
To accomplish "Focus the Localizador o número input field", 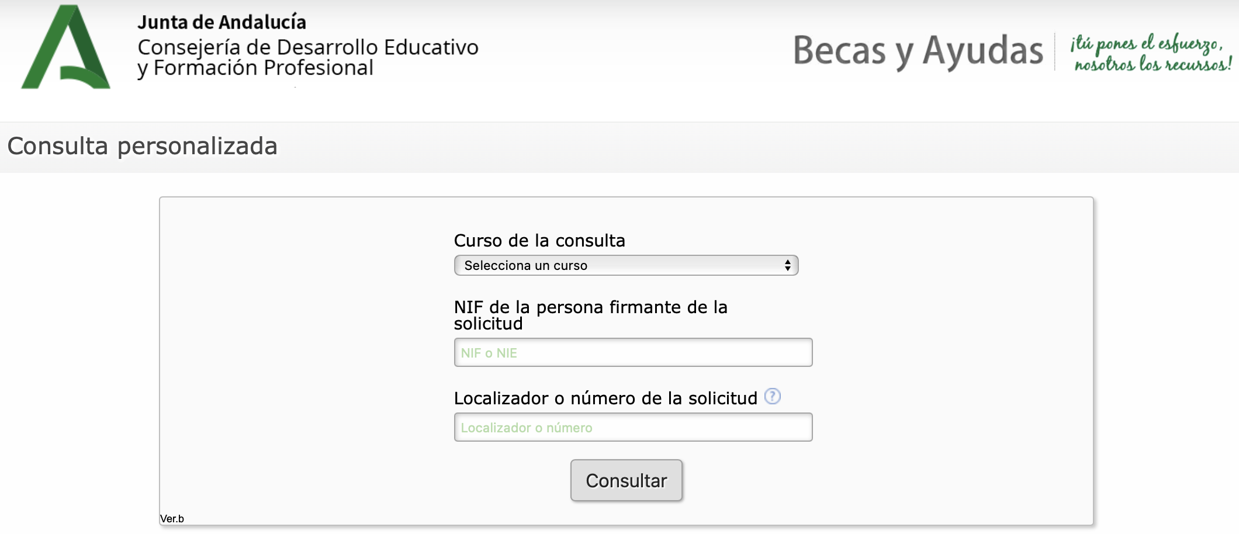I will (633, 427).
